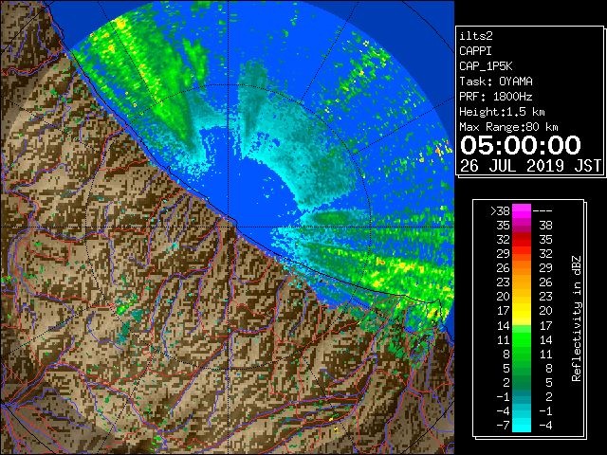Click the 'CAPPI' product type text
Screen dimensions: 607x455
475,51
